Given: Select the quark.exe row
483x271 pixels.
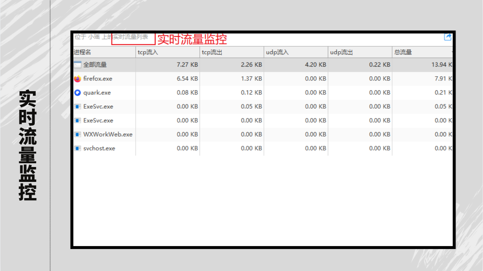Looking at the screenshot, I should [263, 92].
